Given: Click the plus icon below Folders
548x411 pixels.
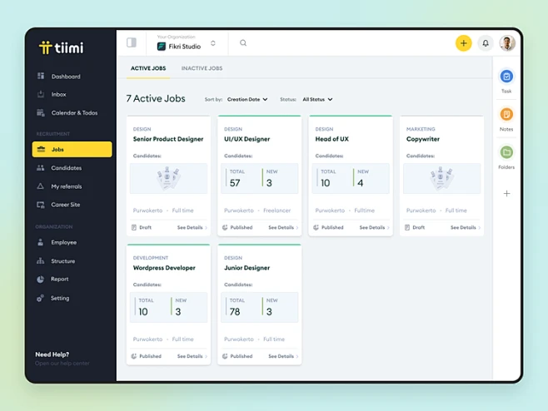Looking at the screenshot, I should coord(506,193).
